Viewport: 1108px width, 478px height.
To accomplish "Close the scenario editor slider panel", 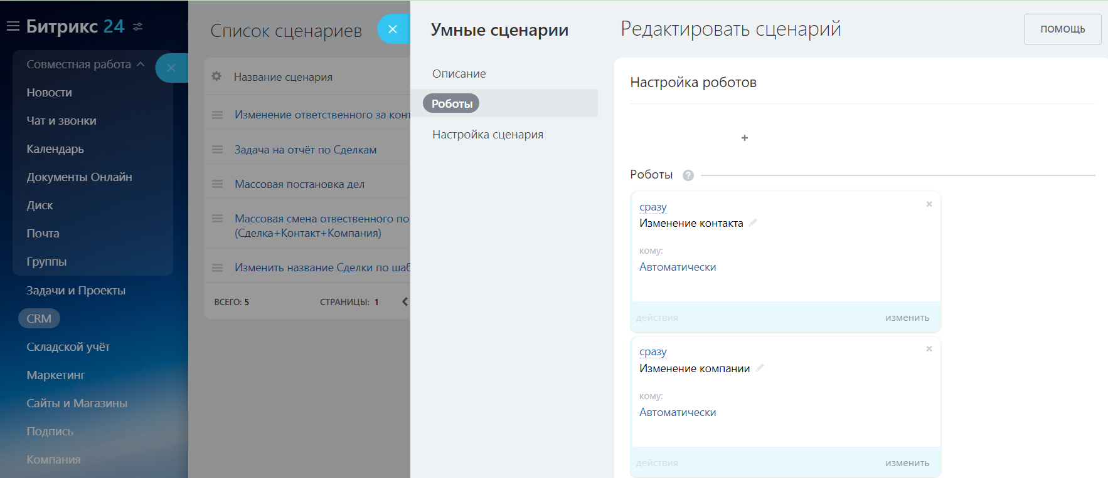I will point(393,29).
